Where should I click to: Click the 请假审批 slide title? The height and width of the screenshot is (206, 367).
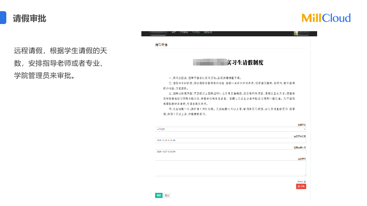pyautogui.click(x=30, y=19)
